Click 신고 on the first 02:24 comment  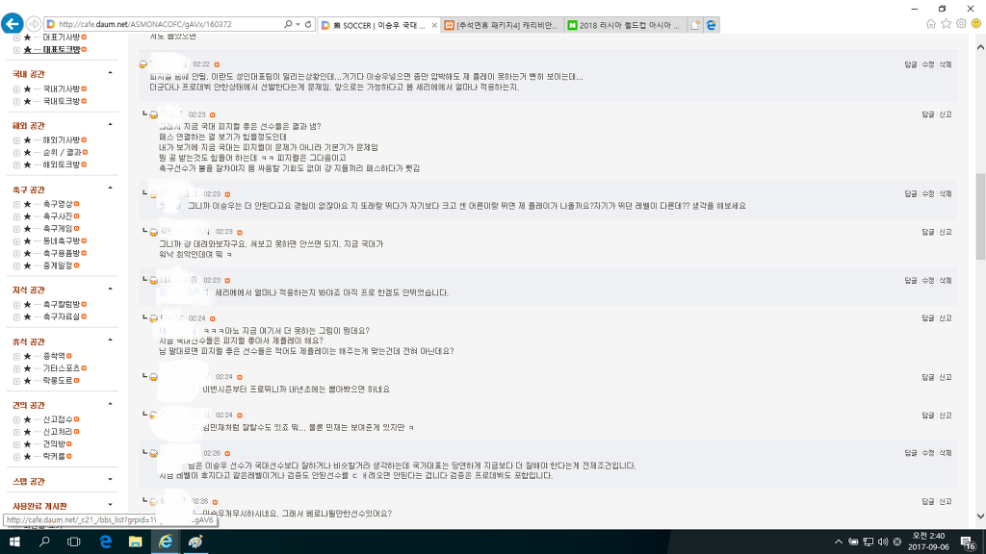coord(946,318)
